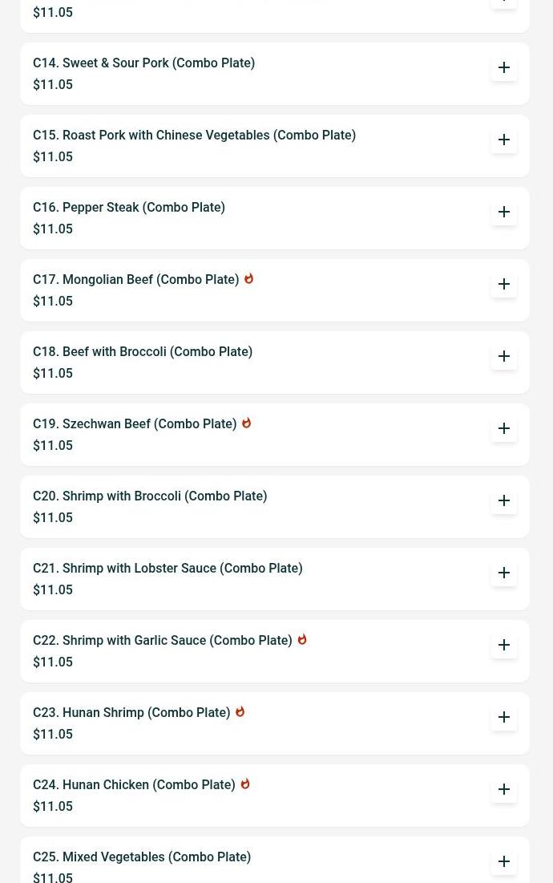Open C16 Pepper Steak item details
Image resolution: width=553 pixels, height=883 pixels.
128,208
